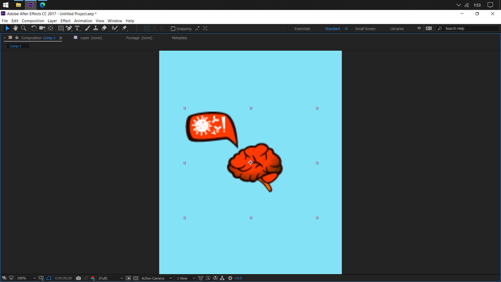The image size is (501, 282).
Task: Toggle the transparency grid
Action: click(x=135, y=278)
